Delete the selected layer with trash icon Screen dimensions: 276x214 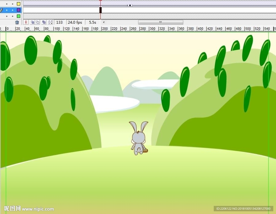(17, 22)
